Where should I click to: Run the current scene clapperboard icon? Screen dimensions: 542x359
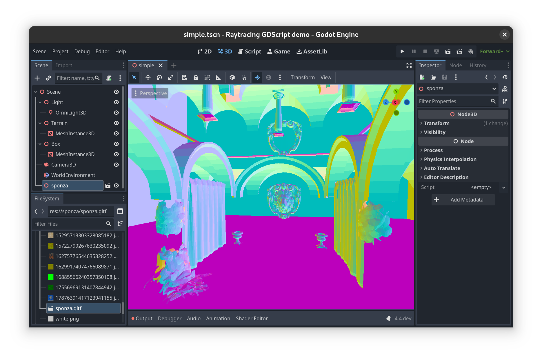(448, 51)
